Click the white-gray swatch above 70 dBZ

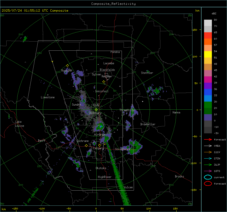click(208, 23)
